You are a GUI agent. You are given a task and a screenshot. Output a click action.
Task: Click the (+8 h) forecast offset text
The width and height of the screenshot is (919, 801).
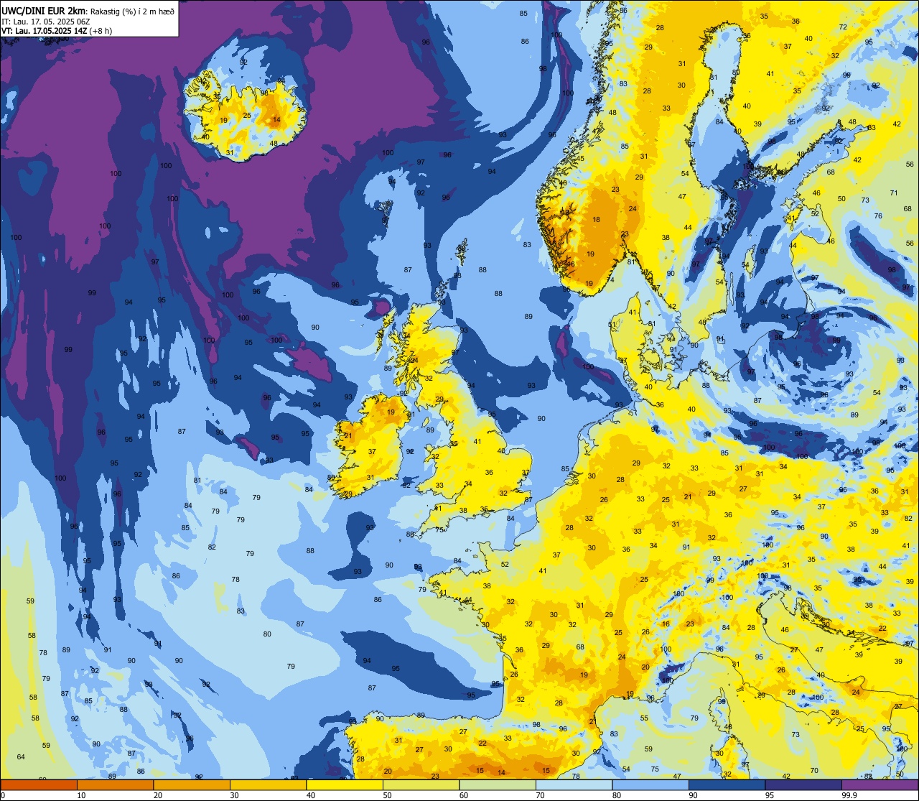[x=99, y=31]
